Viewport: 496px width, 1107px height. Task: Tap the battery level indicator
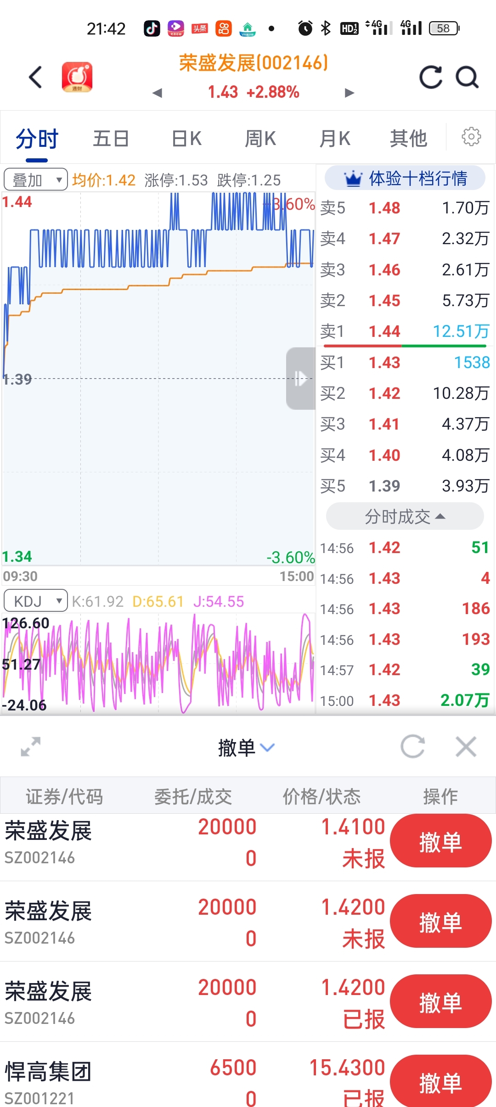coord(444,28)
